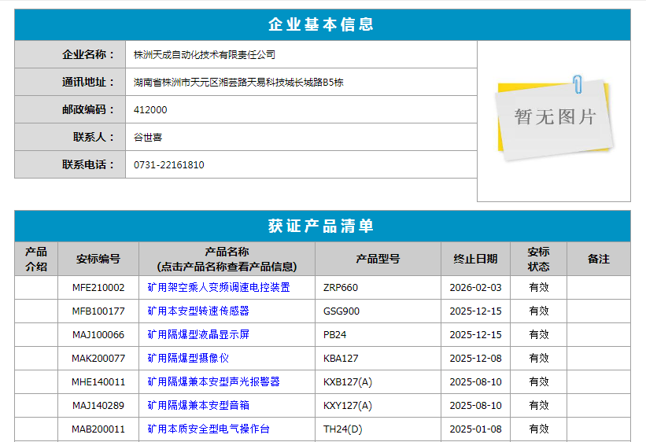Select expiry date 2025-12-08

point(475,359)
